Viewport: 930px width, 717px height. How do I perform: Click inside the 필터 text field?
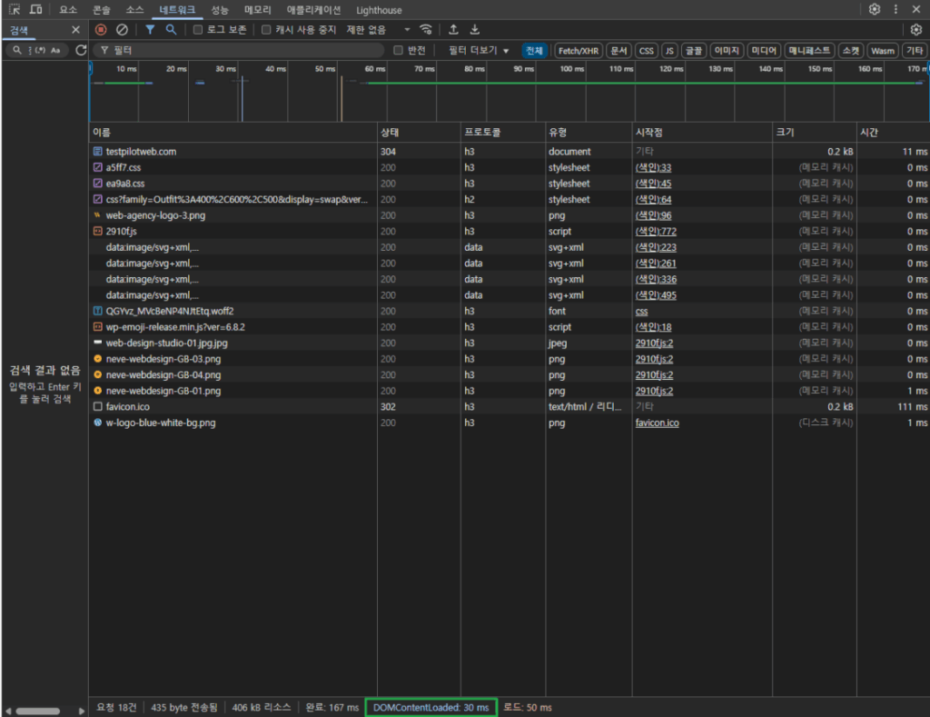[x=245, y=51]
